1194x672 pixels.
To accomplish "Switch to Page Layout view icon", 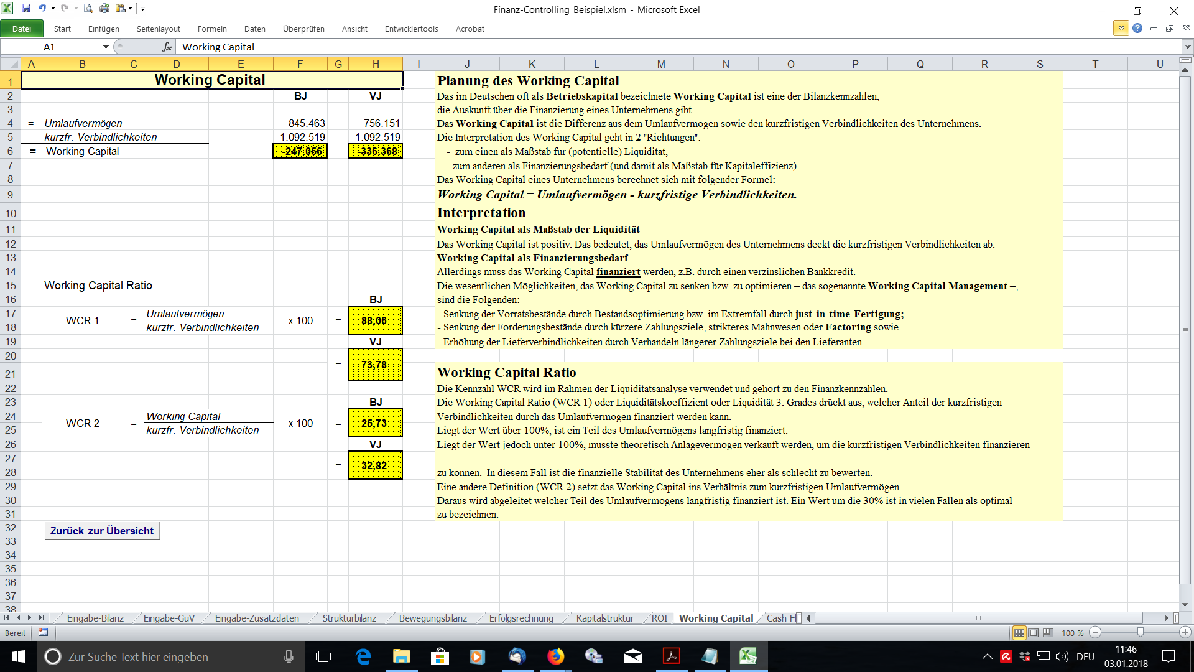I will [x=1034, y=633].
